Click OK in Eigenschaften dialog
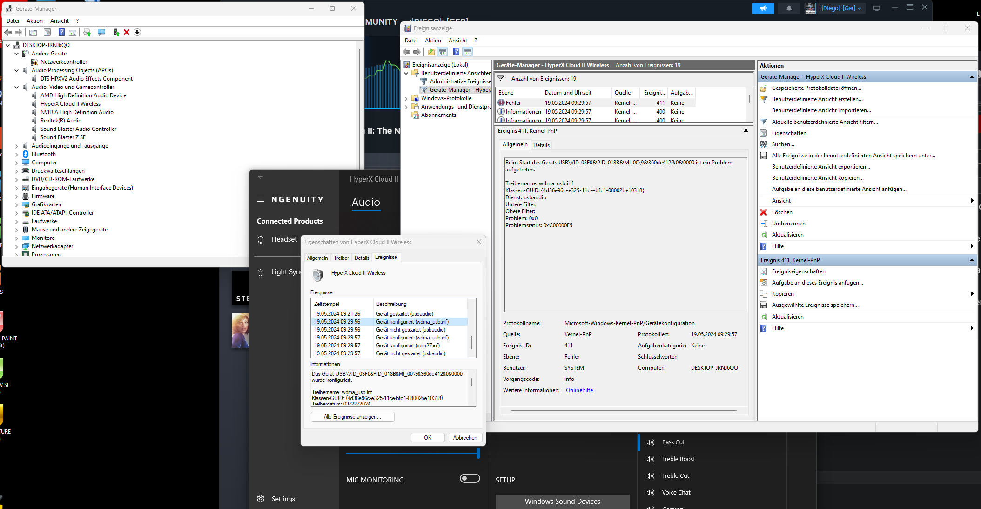Screen dimensions: 981x509 pyautogui.click(x=428, y=438)
